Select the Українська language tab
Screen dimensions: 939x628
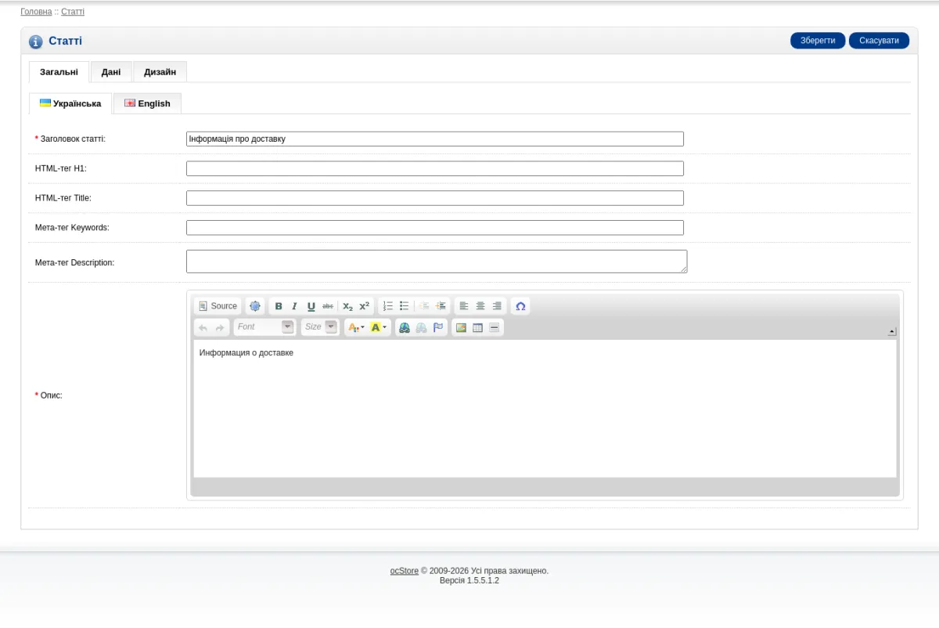point(70,103)
